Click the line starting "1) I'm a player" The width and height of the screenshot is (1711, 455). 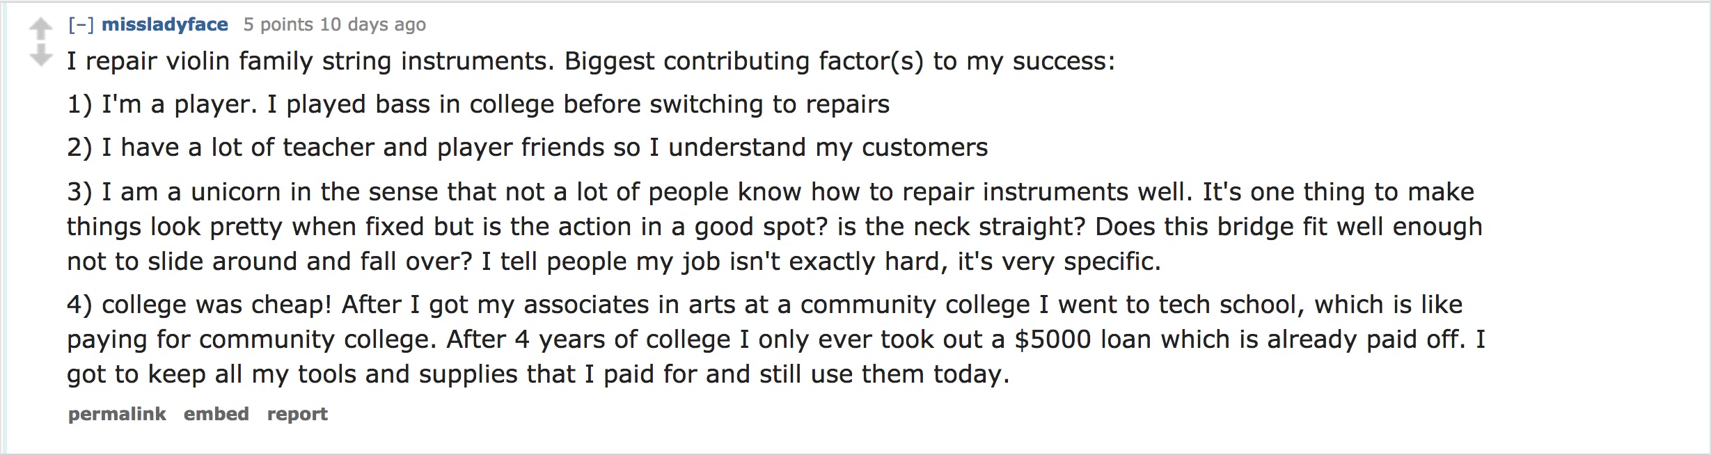coord(478,104)
